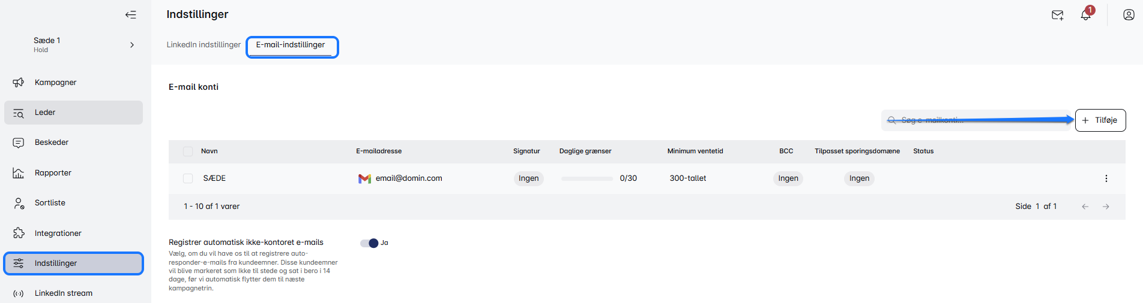Screen dimensions: 1143x303
Task: Click the Rapporter chart icon
Action: coord(19,173)
